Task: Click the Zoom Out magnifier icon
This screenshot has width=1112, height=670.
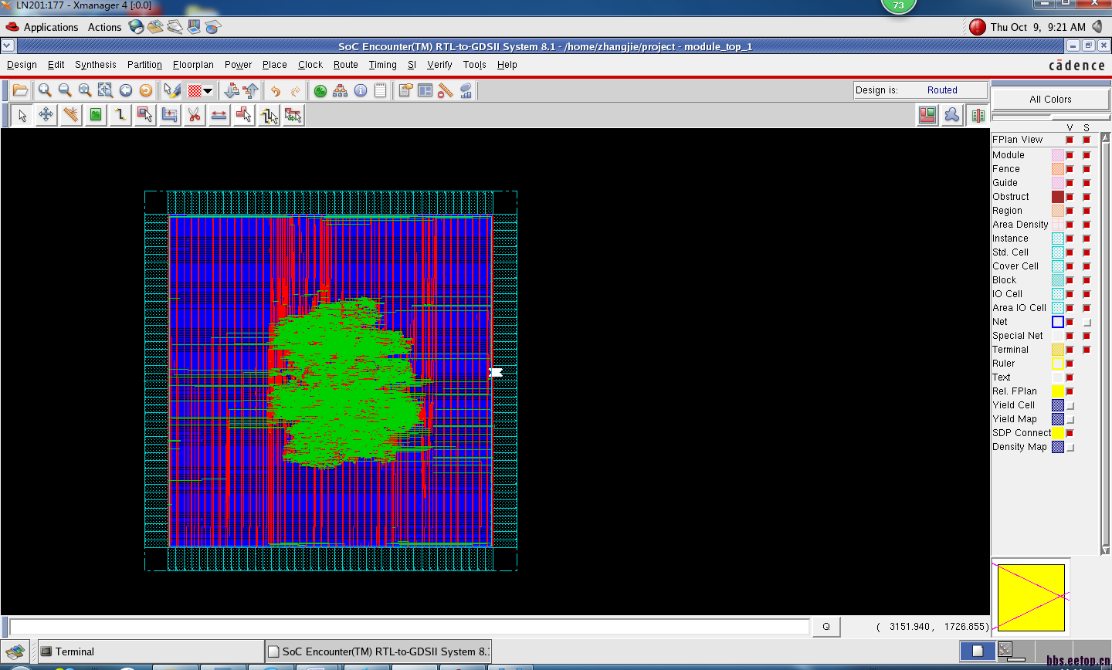Action: coord(65,90)
